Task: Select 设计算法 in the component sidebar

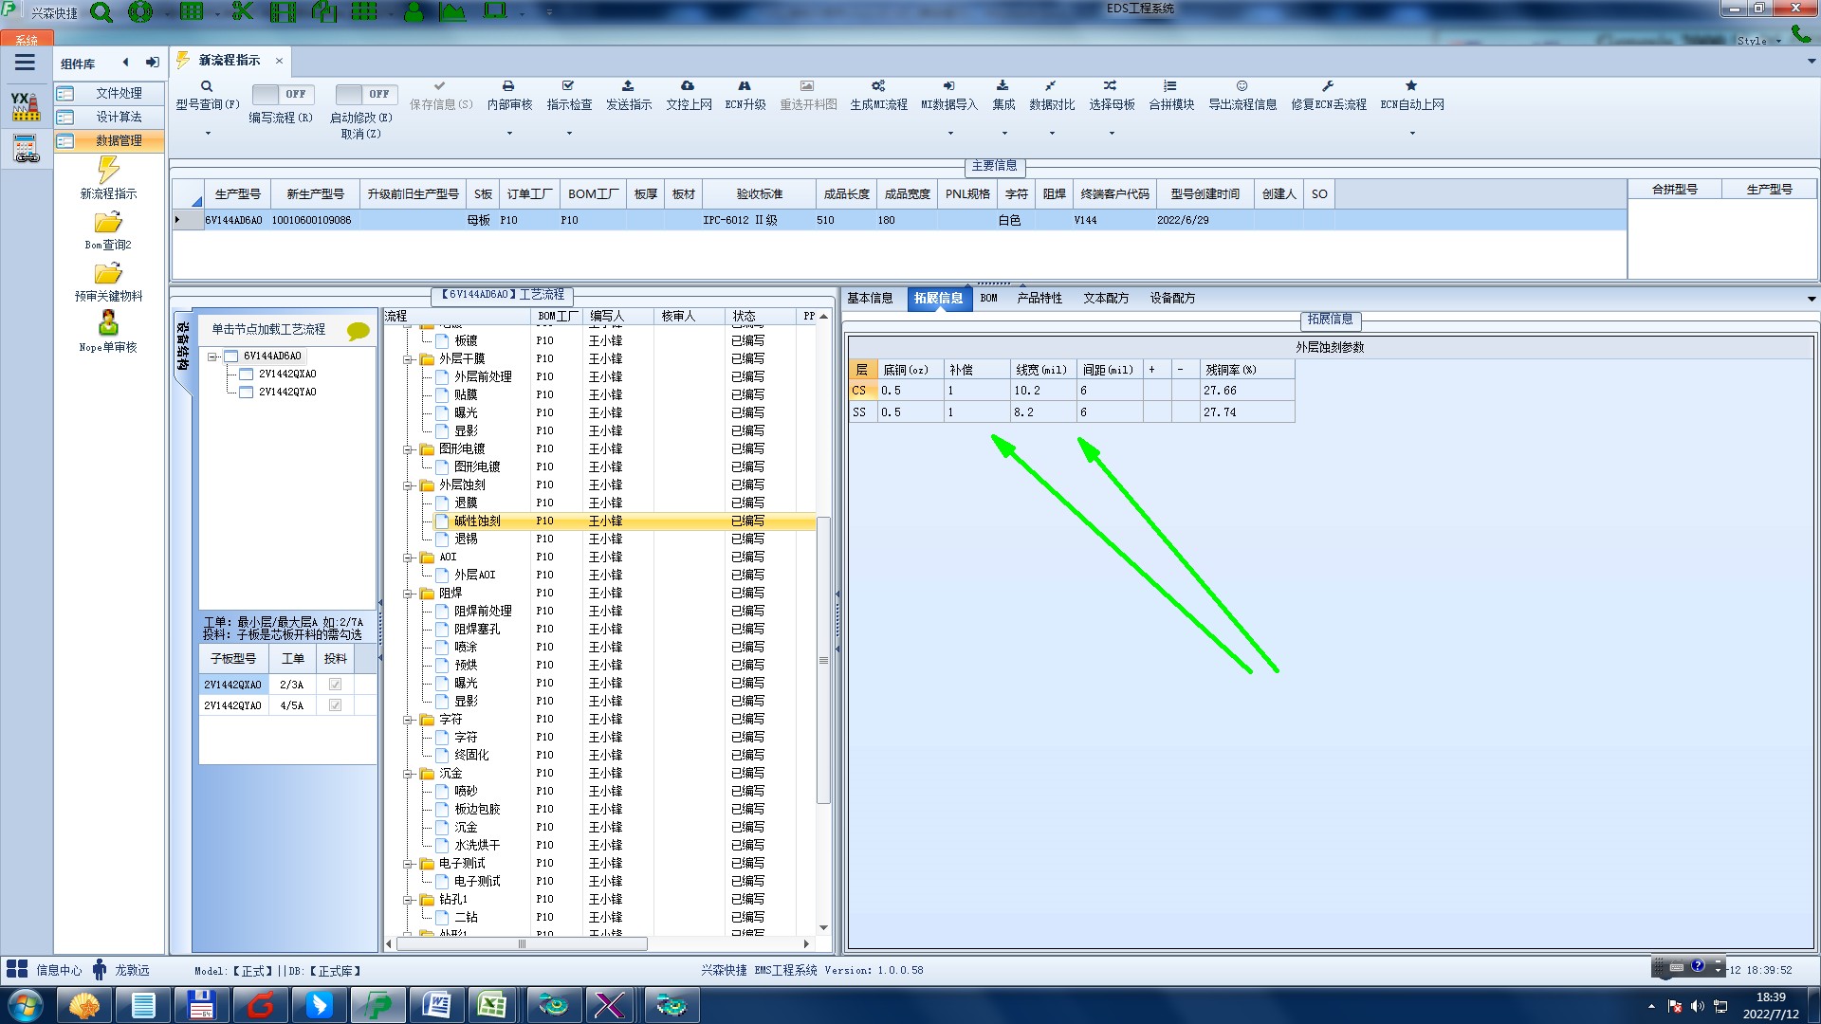Action: pos(119,117)
